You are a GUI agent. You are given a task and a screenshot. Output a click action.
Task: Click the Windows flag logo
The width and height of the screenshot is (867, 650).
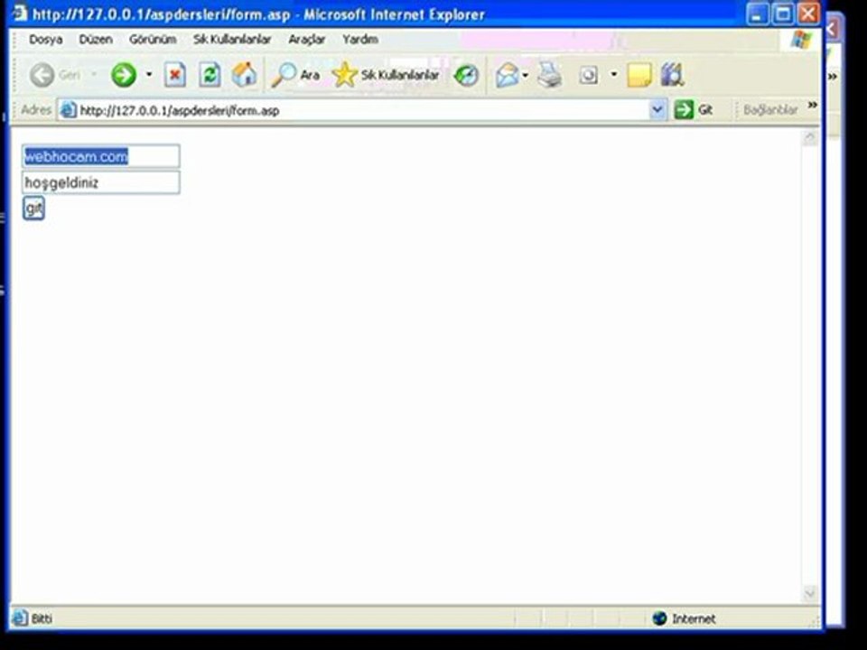(801, 39)
